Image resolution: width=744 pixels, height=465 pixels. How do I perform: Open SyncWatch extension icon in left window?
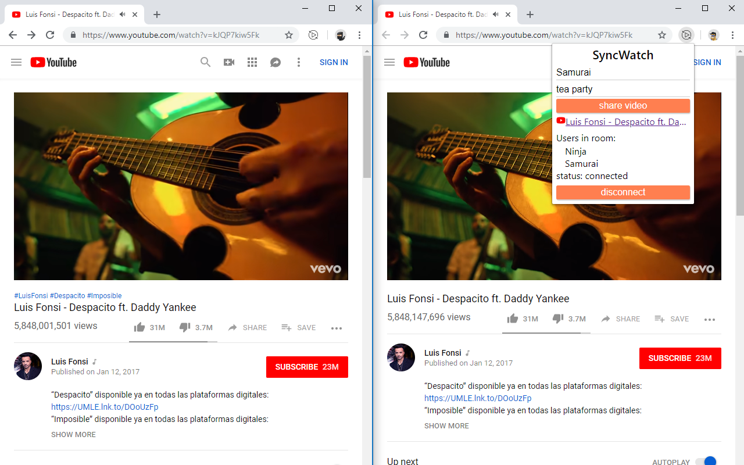tap(313, 35)
